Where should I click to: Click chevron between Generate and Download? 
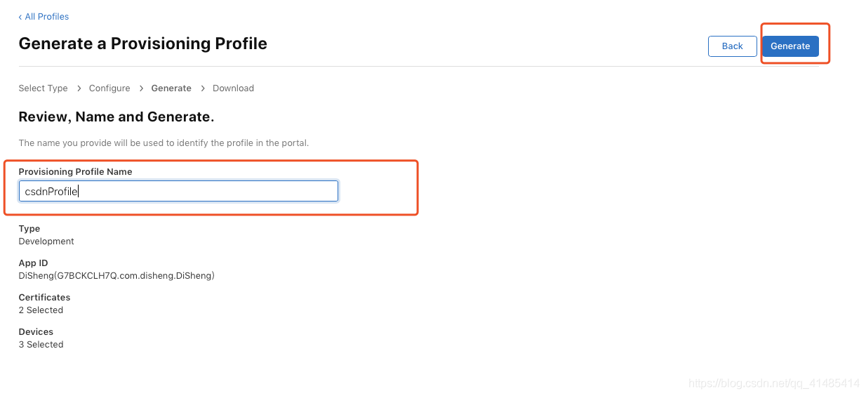point(203,88)
